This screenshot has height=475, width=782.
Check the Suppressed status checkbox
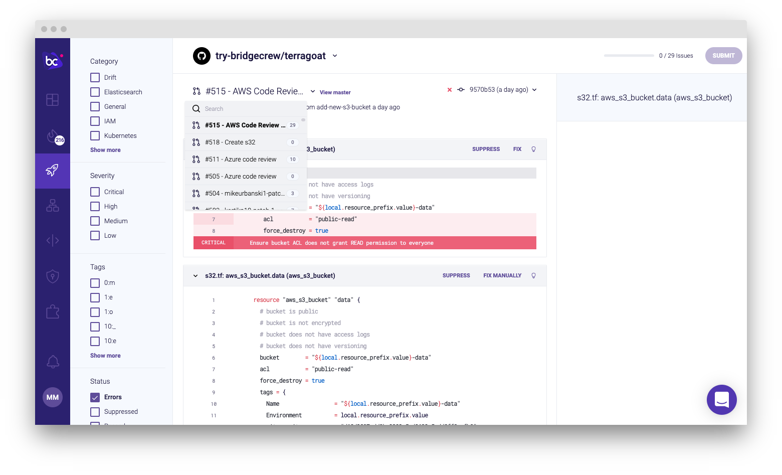(x=95, y=412)
